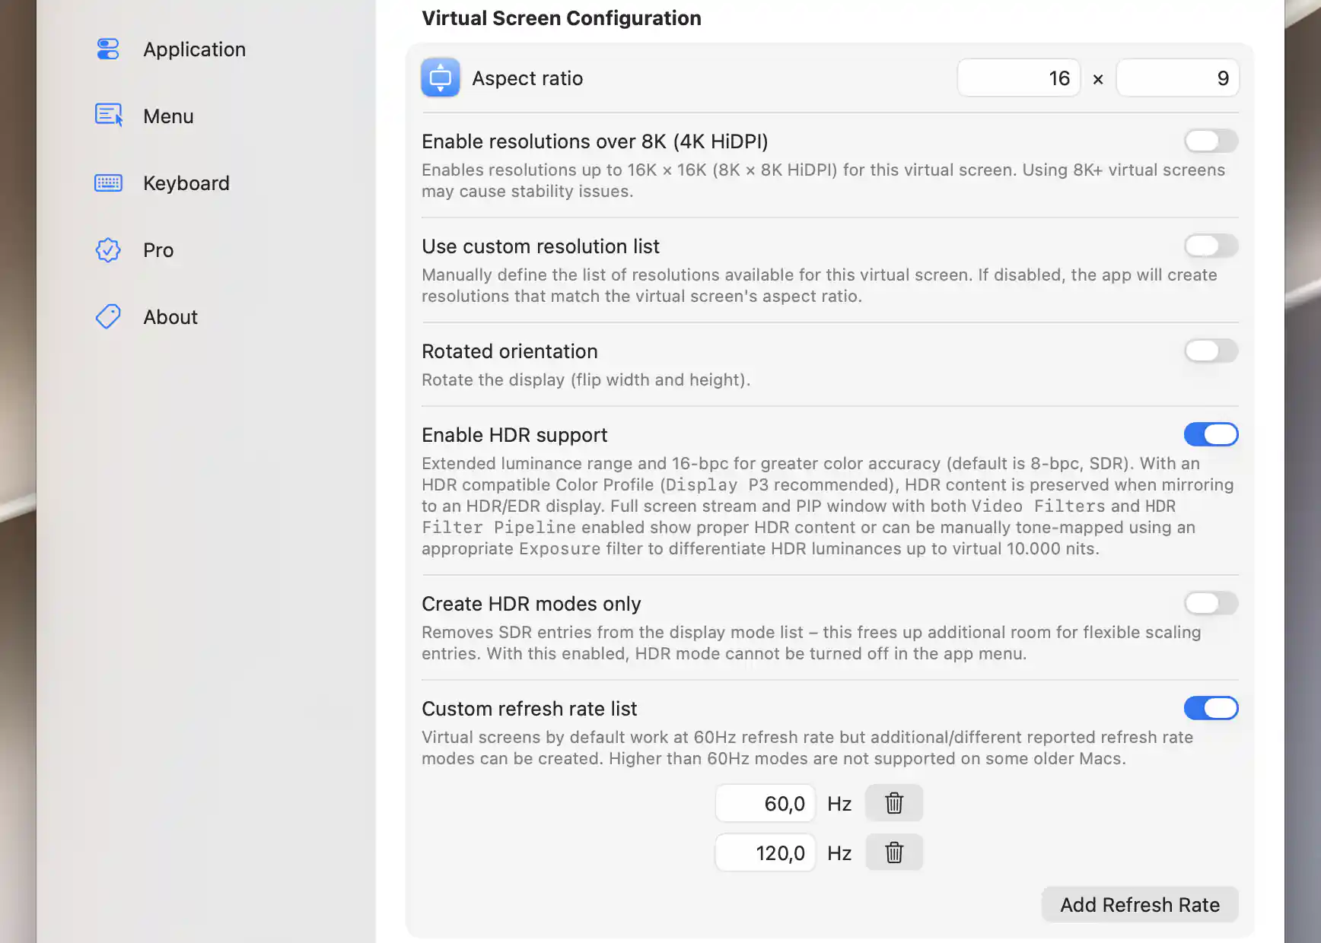Toggle Rotated orientation switch

pos(1211,351)
